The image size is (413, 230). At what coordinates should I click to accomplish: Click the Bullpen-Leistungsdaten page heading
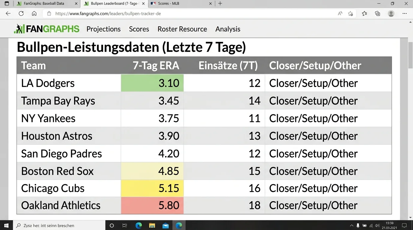point(131,47)
